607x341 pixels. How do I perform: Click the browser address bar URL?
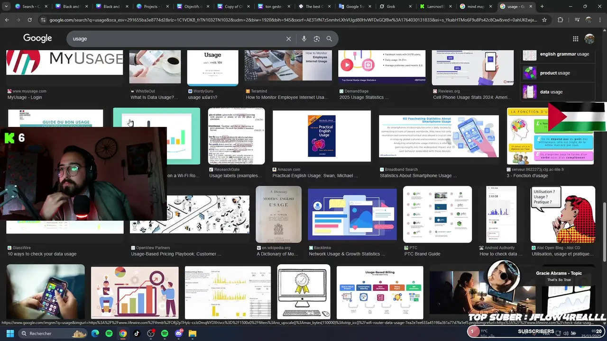[x=293, y=20]
